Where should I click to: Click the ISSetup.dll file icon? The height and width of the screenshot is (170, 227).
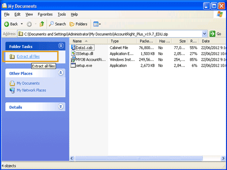coord(73,53)
